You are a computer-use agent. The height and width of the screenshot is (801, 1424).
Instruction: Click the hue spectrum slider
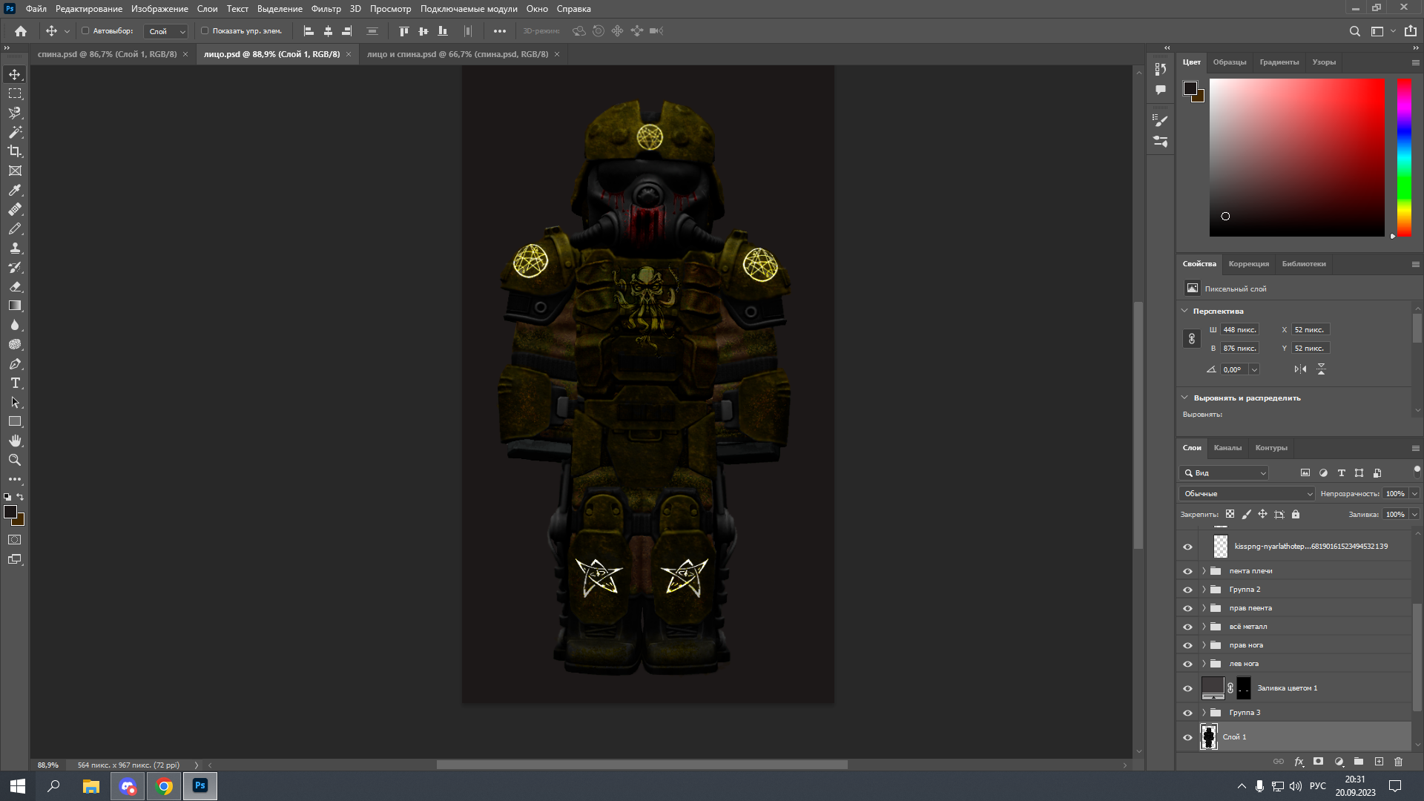click(x=1404, y=157)
